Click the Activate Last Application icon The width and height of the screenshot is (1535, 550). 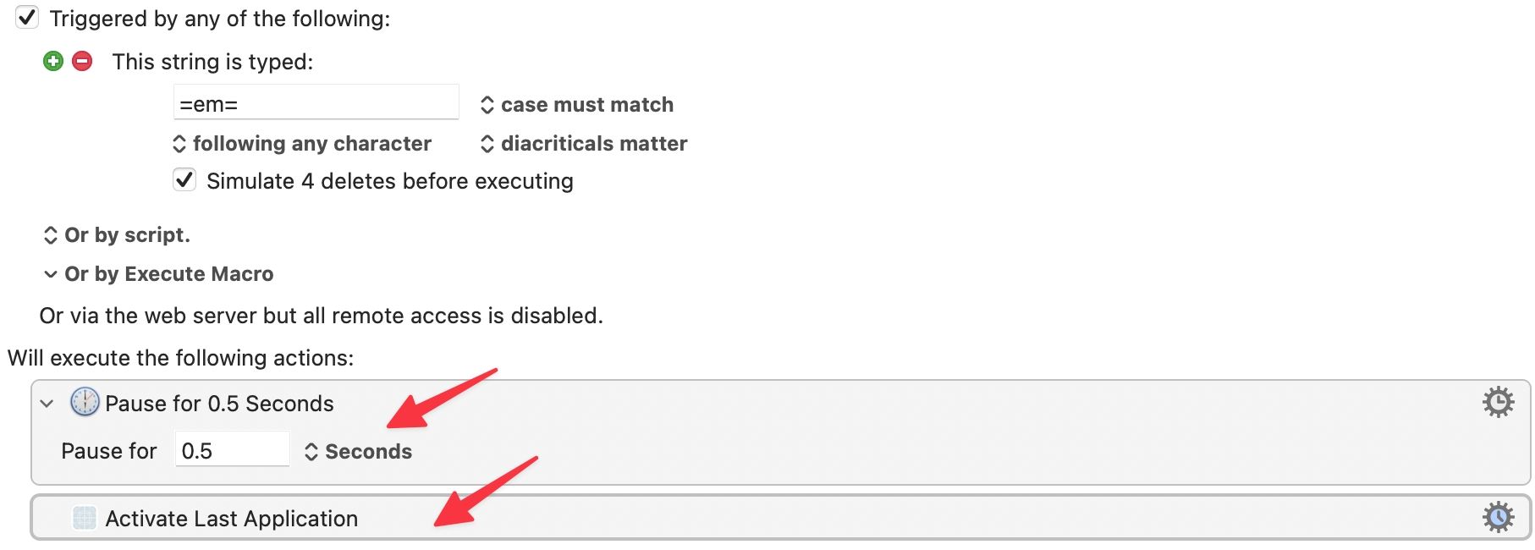85,518
